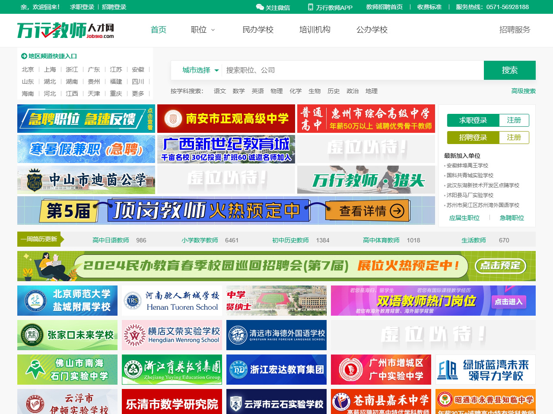This screenshot has width=553, height=414.
Task: Open the 高级搜索 link
Action: point(523,91)
